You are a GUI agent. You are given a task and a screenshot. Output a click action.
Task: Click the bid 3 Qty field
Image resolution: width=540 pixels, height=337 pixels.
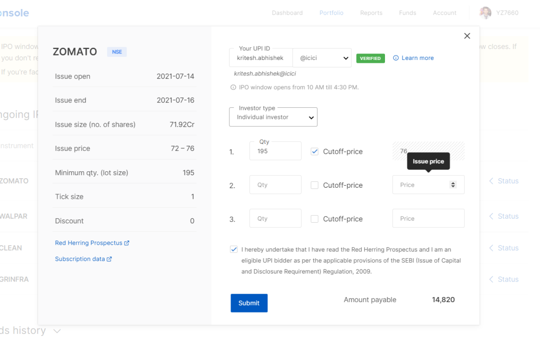click(275, 218)
